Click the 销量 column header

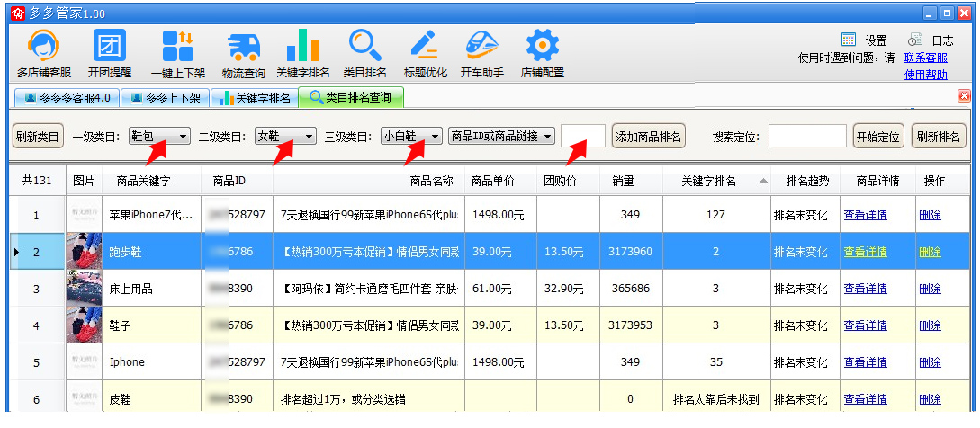pyautogui.click(x=631, y=182)
